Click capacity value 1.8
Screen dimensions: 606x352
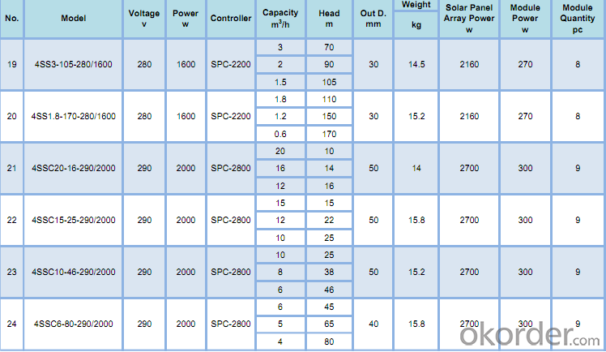point(280,100)
